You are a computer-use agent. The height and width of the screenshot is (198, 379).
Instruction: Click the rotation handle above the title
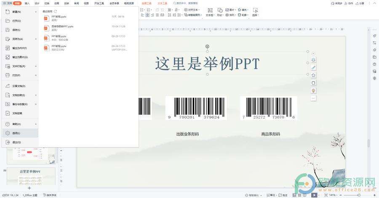coord(207,46)
